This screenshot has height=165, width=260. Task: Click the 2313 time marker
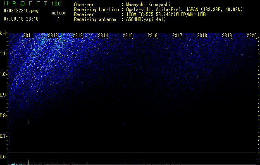pos(78,35)
